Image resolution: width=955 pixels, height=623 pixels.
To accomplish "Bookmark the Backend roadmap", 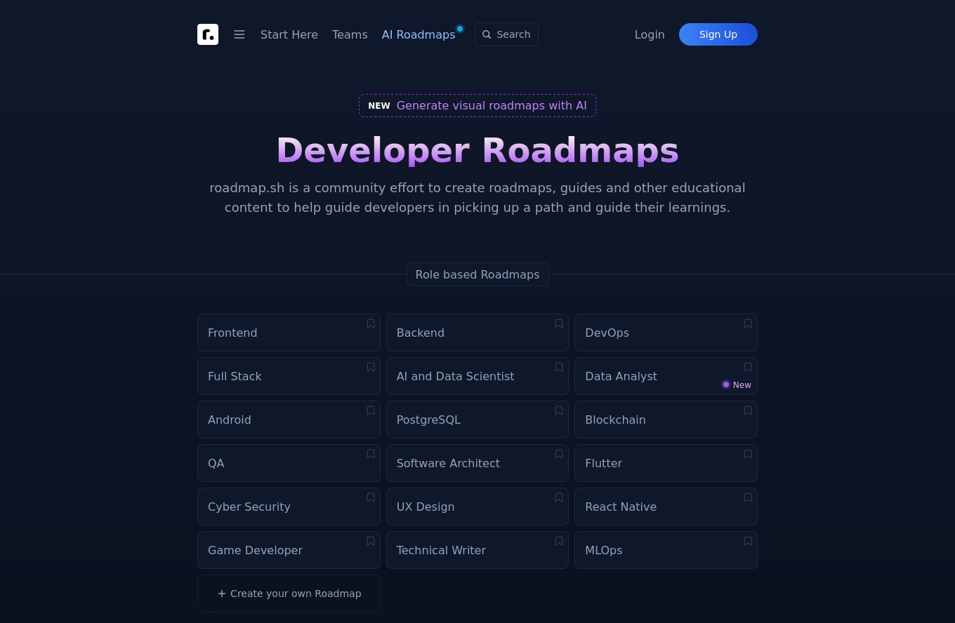I will pos(559,323).
